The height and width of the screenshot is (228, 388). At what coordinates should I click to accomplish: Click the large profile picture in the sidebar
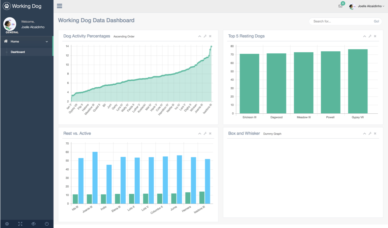[x=10, y=24]
